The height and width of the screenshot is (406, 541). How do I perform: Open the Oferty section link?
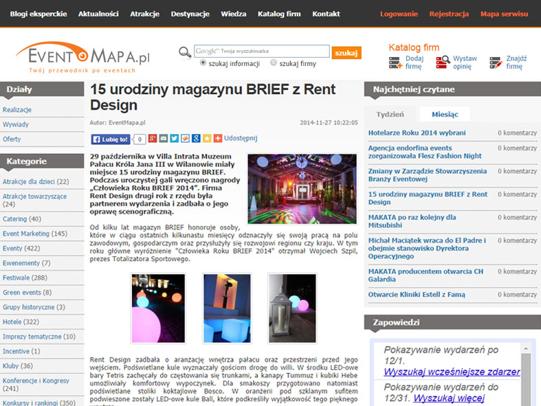click(12, 139)
